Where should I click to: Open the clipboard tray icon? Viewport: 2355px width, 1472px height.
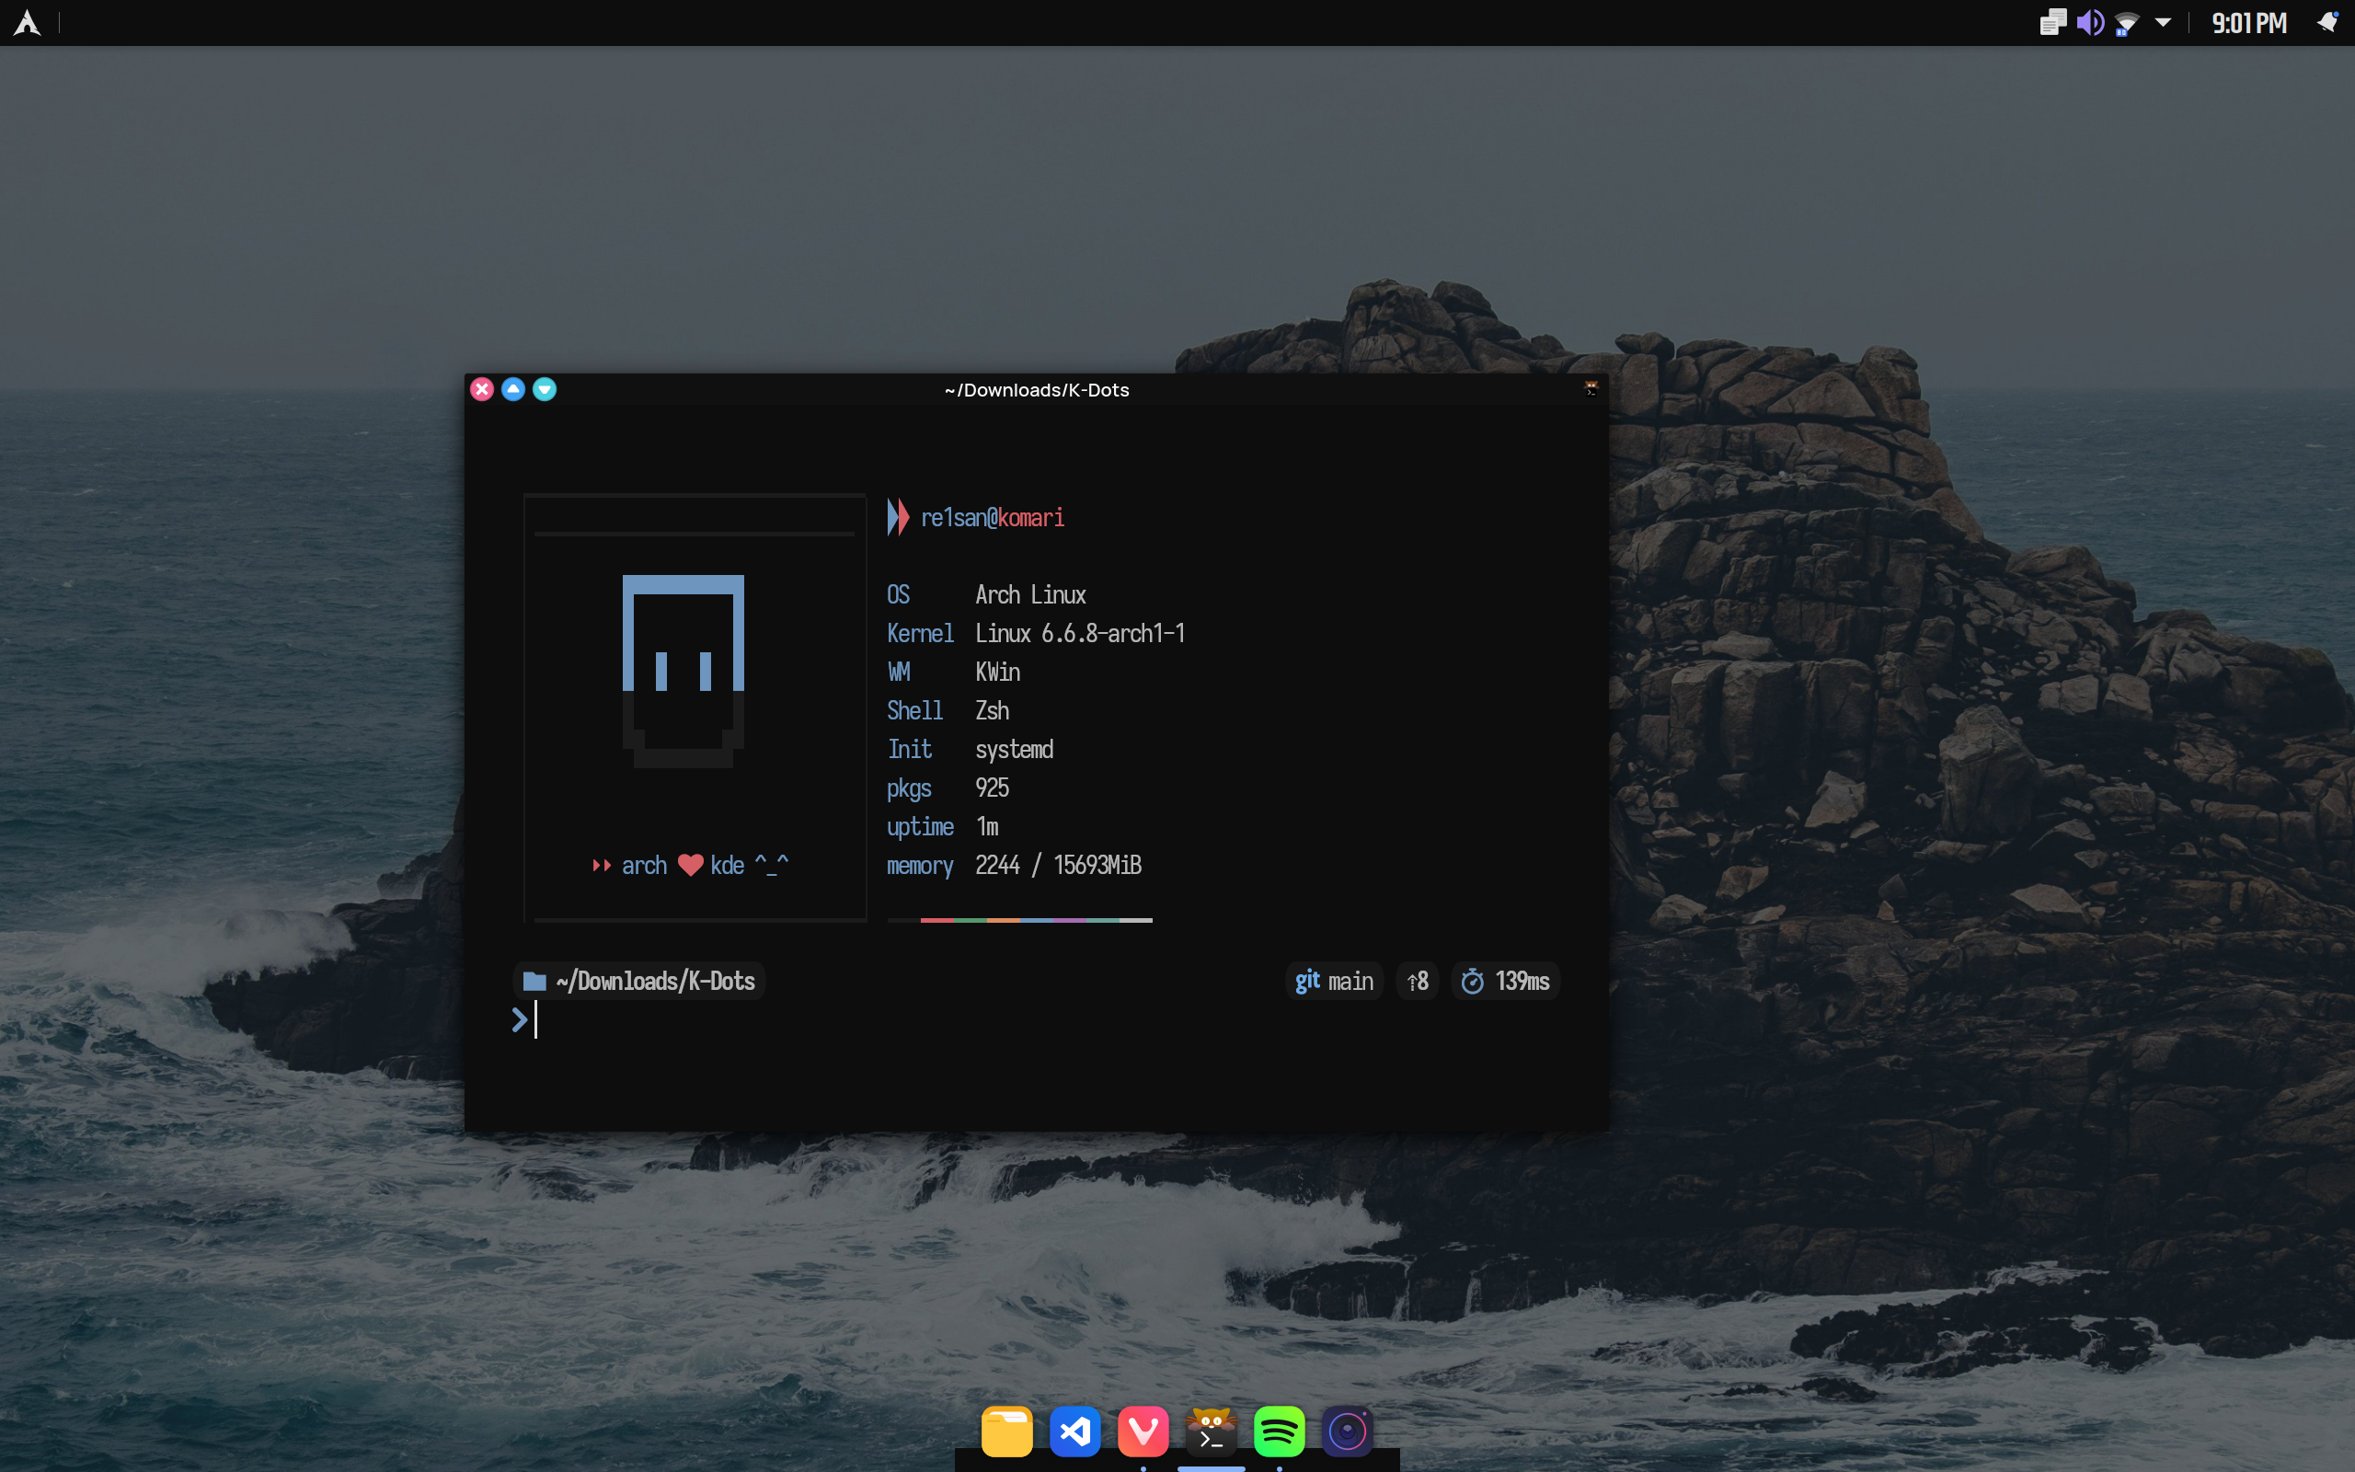(2052, 22)
